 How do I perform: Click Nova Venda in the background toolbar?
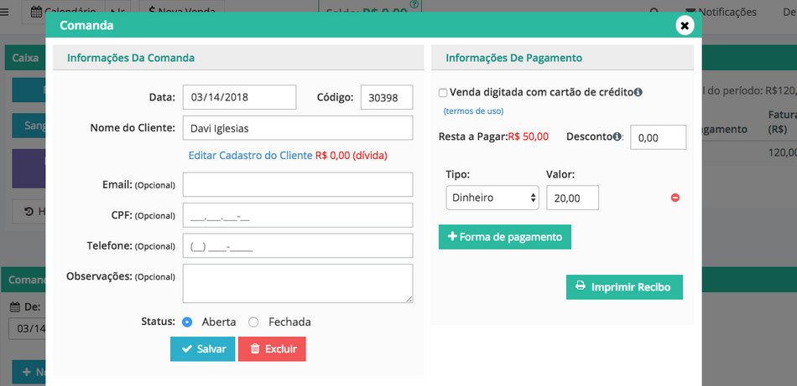point(181,11)
